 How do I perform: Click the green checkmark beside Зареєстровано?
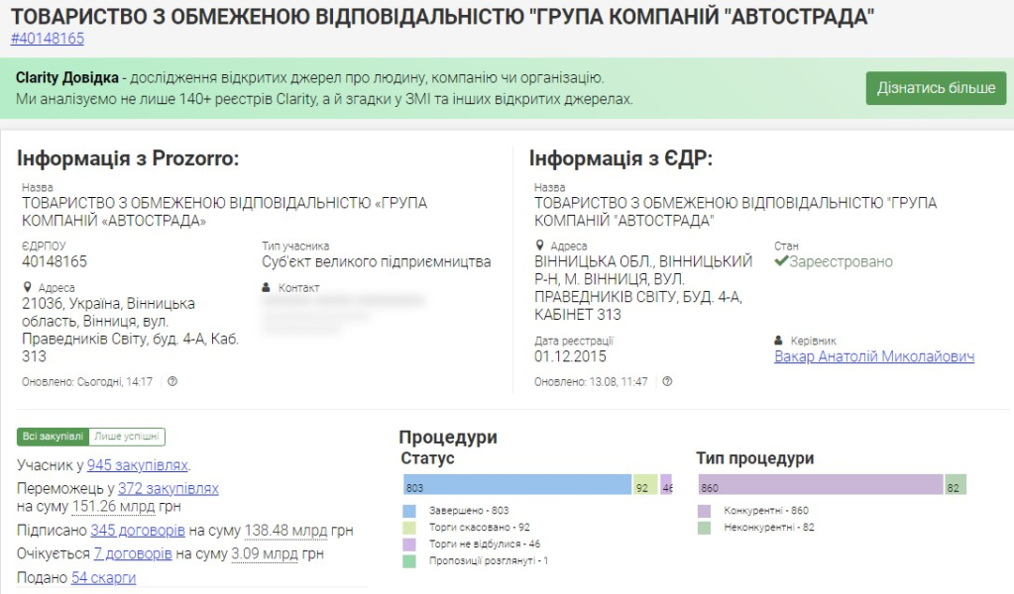pos(781,262)
